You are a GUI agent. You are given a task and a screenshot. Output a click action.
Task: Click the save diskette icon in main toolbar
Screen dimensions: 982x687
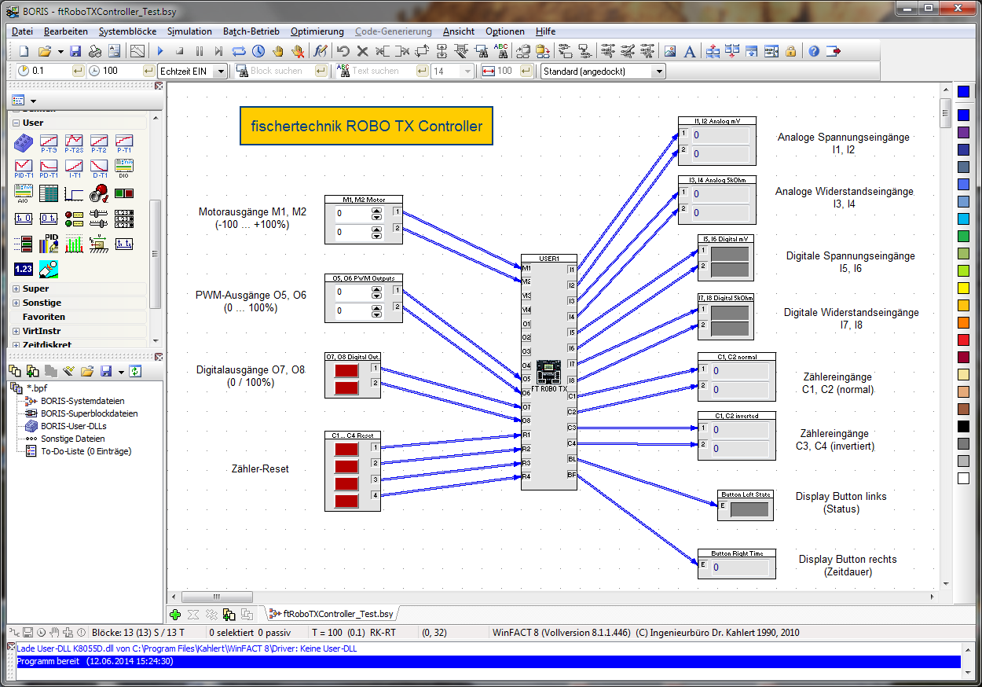pyautogui.click(x=75, y=51)
